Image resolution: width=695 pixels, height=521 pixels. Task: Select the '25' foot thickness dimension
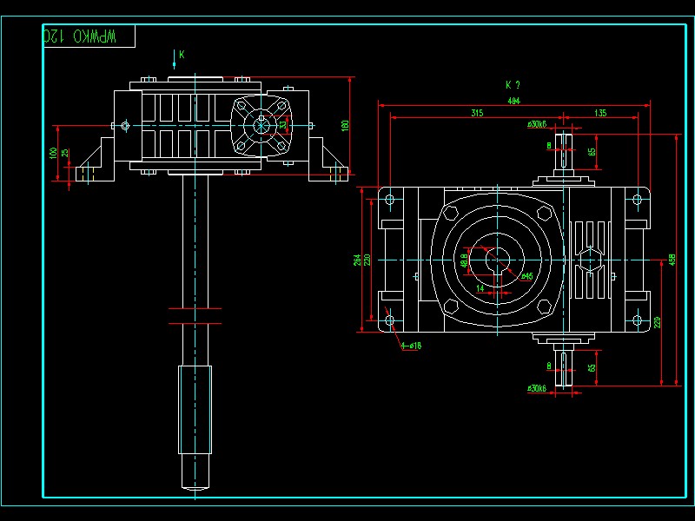click(65, 153)
